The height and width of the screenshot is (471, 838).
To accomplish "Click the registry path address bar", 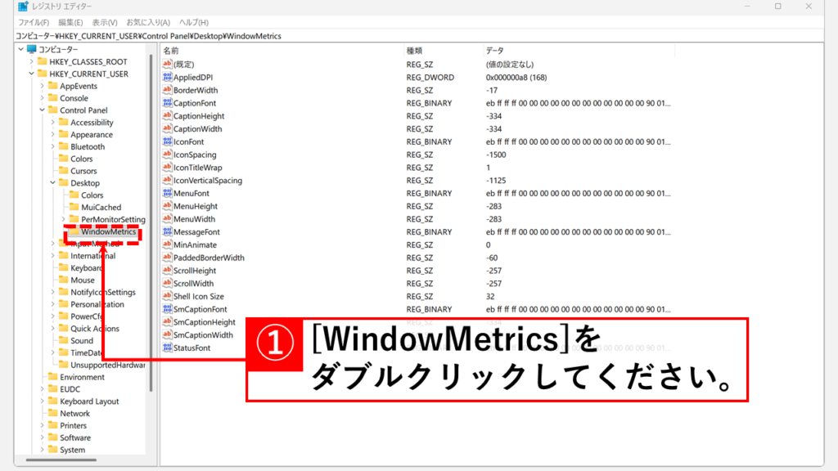I will 419,36.
